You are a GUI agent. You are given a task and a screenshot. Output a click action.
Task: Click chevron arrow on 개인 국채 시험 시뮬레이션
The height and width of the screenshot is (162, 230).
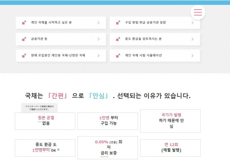click(x=193, y=55)
